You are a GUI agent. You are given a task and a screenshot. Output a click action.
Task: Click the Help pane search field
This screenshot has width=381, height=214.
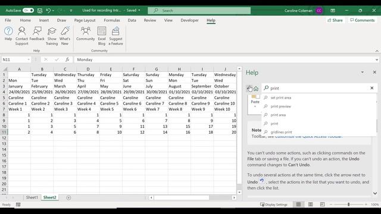(319, 88)
